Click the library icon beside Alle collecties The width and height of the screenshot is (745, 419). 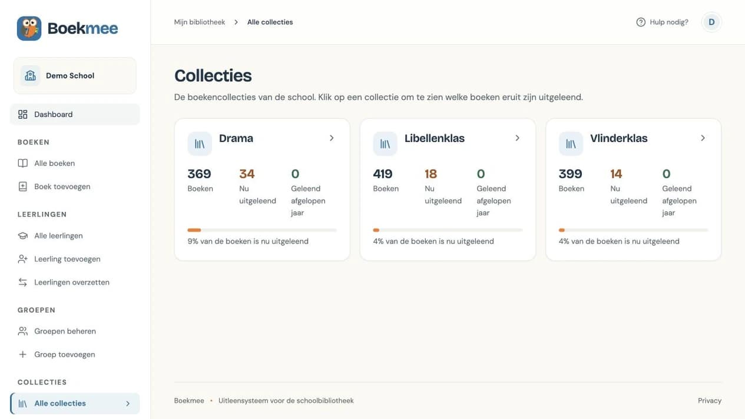click(x=22, y=404)
